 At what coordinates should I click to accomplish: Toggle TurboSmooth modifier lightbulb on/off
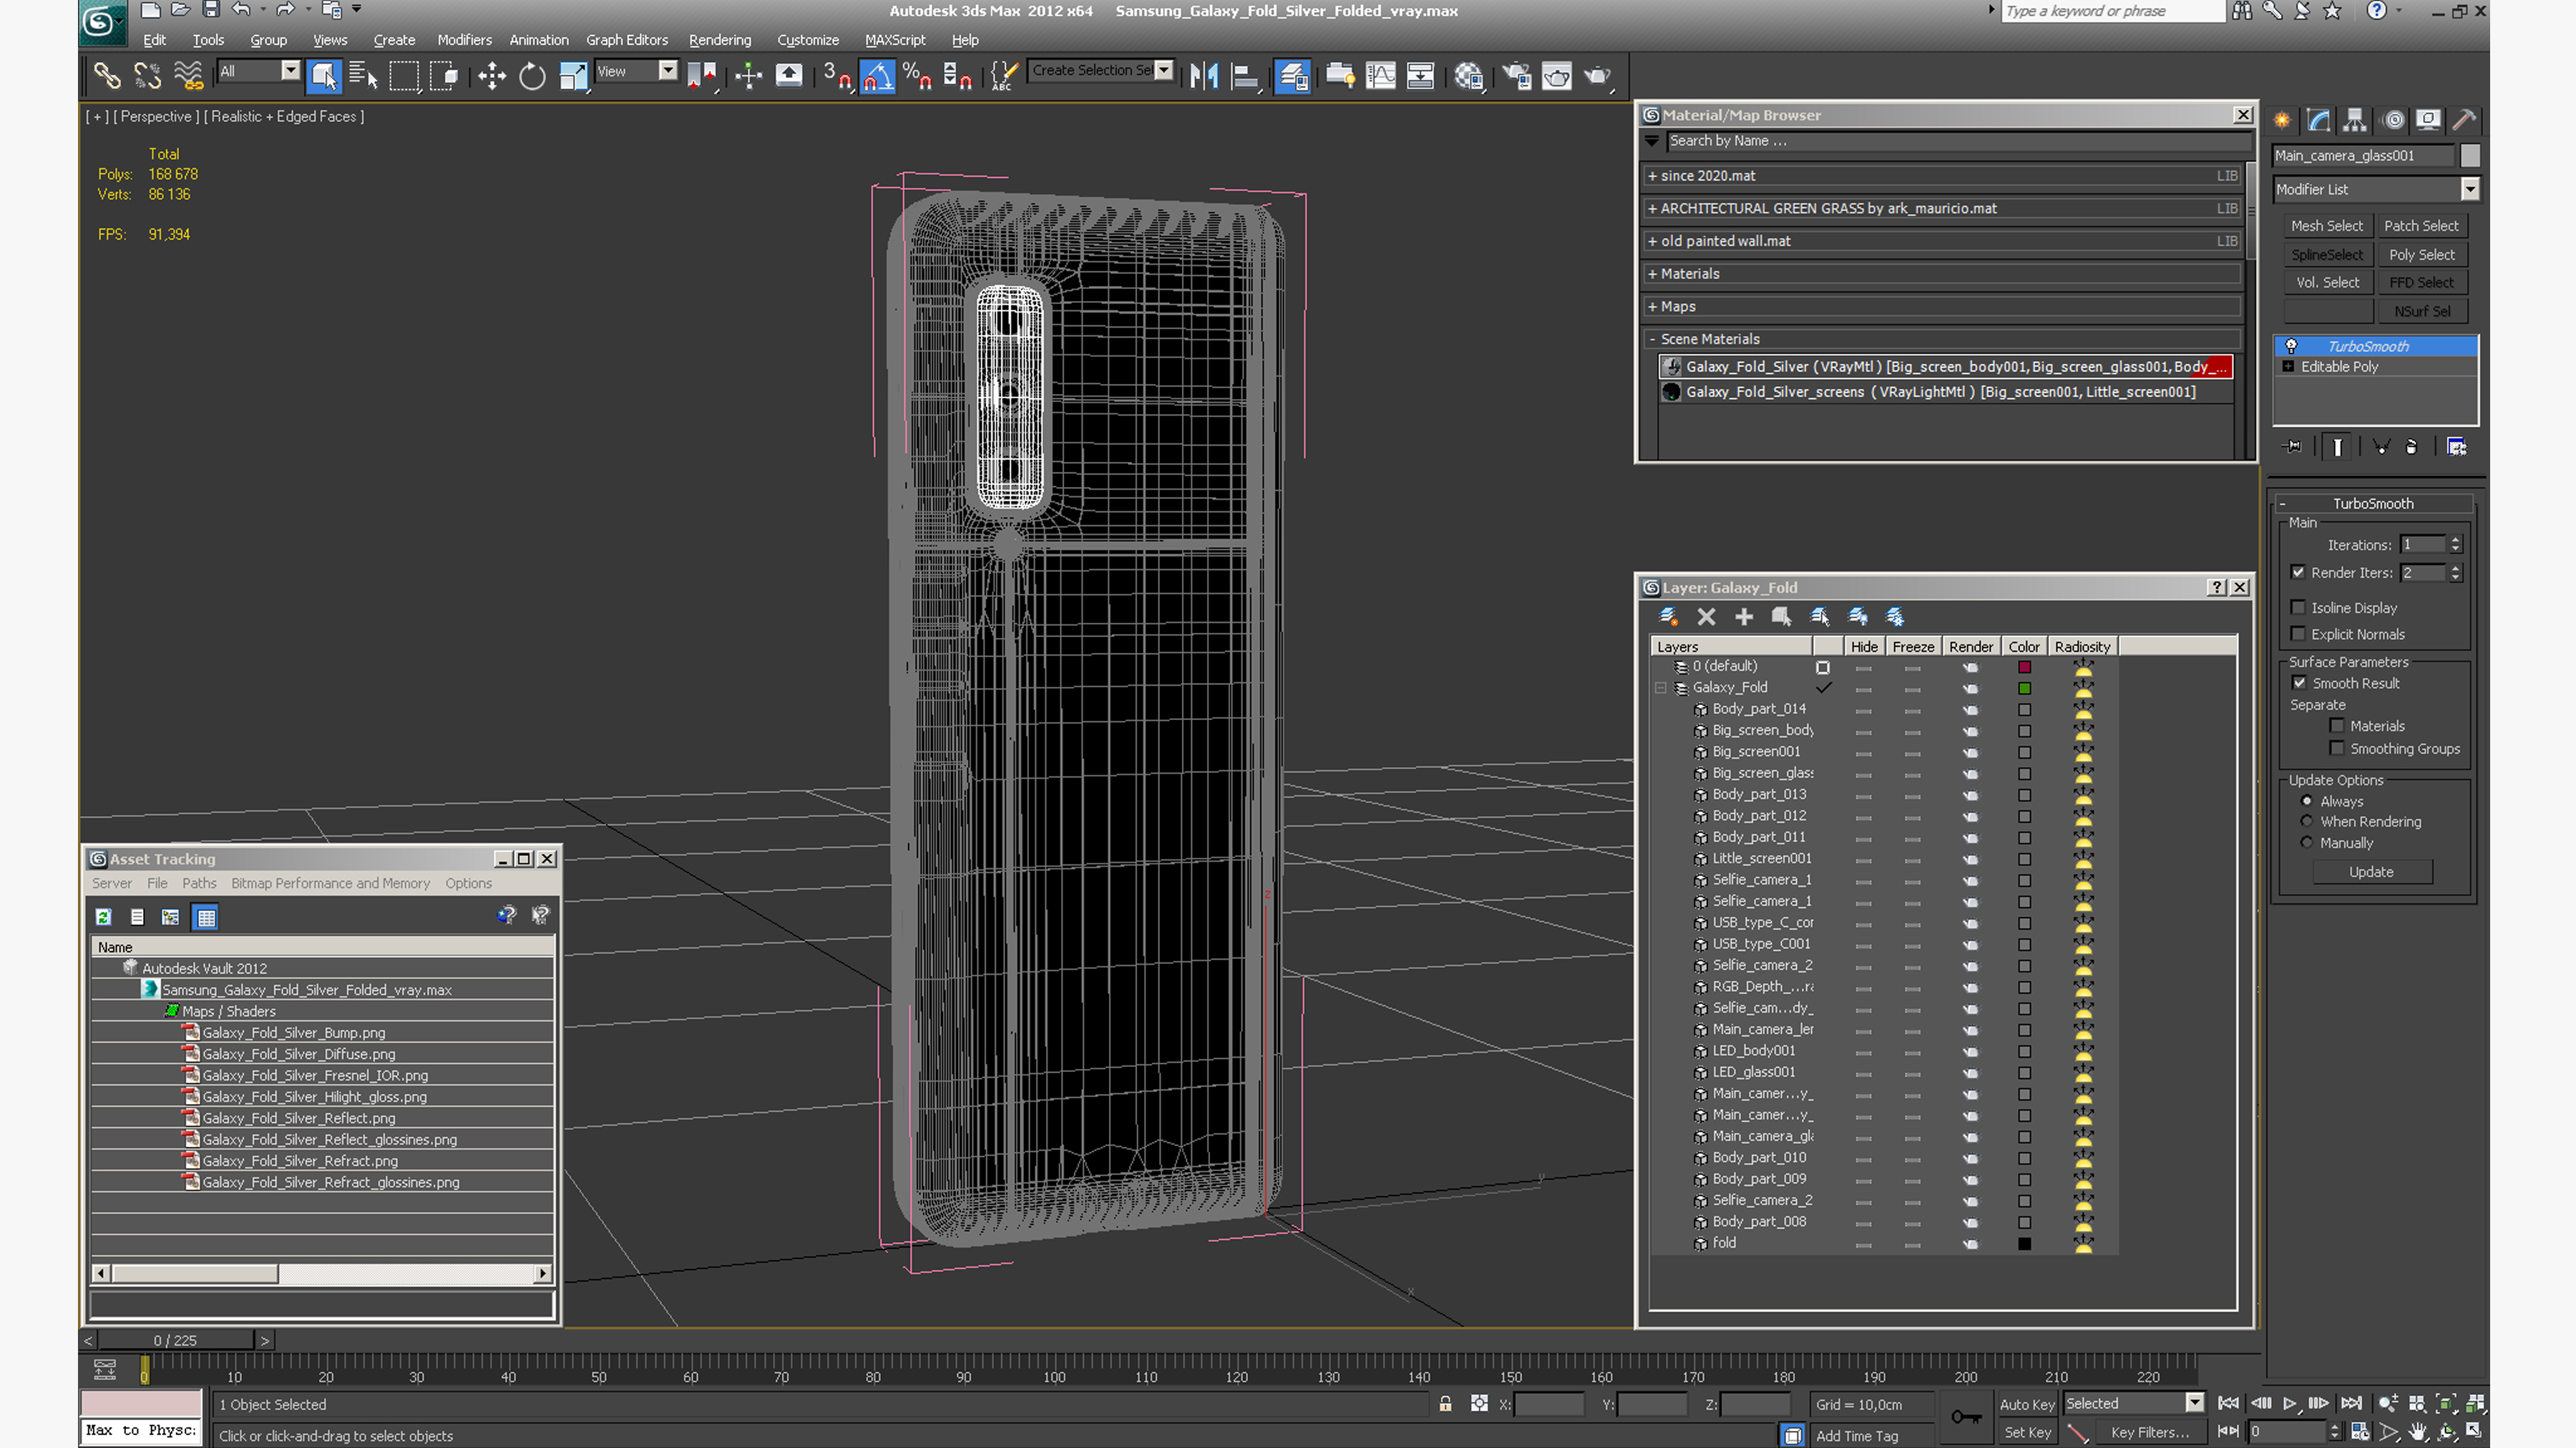[2291, 346]
